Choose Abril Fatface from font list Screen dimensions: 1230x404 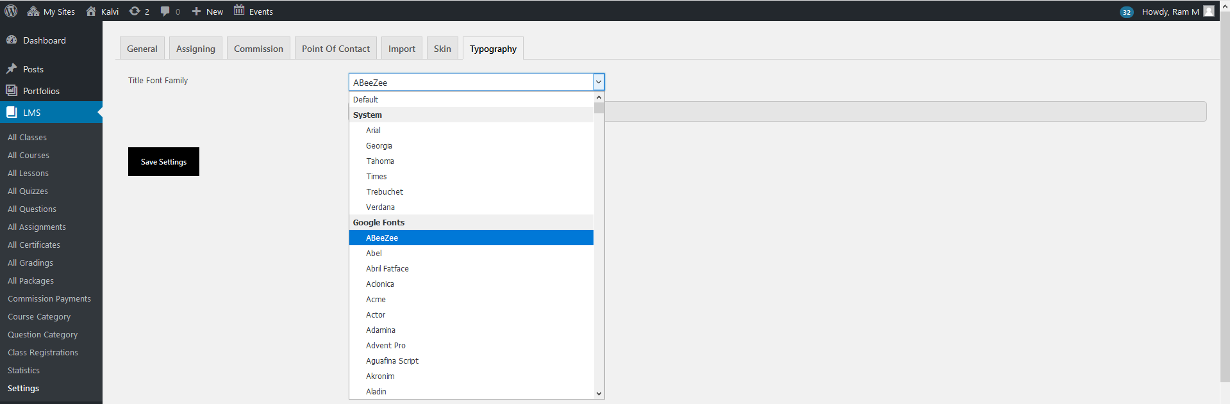point(471,268)
